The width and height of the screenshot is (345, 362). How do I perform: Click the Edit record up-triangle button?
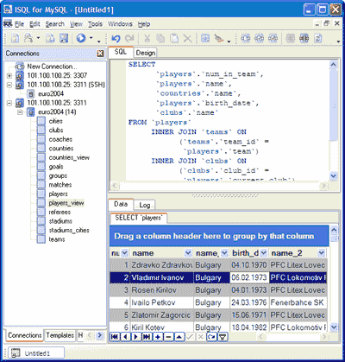[x=179, y=336]
